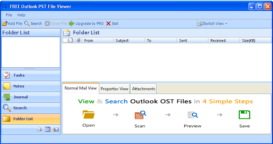
Task: Switch to the Properties View tab
Action: pos(114,89)
